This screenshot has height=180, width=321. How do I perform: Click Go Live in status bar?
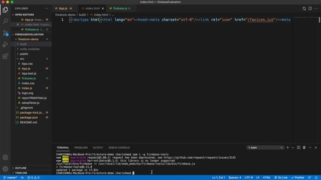(x=281, y=177)
